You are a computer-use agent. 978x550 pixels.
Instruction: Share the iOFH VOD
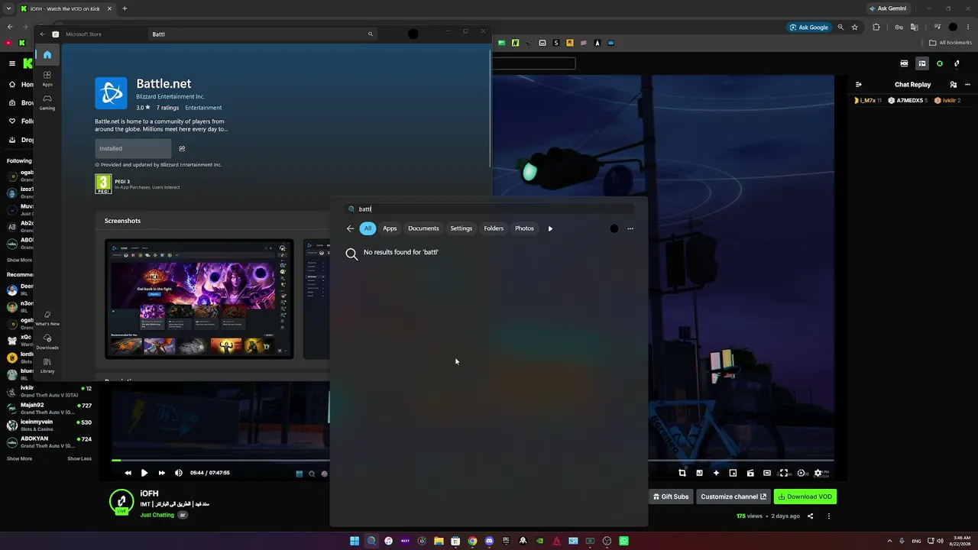pos(811,516)
